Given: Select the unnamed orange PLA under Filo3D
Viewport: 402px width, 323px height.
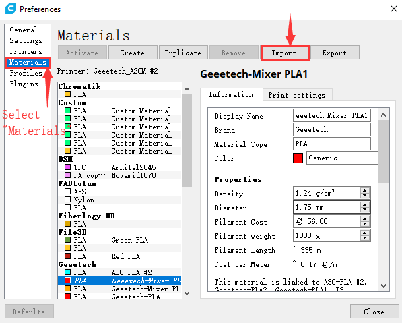Looking at the screenshot, I should [x=68, y=247].
